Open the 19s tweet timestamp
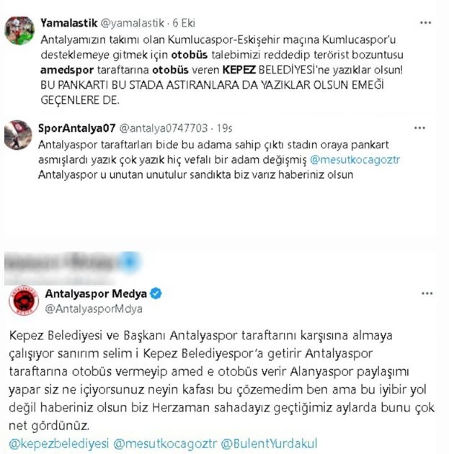The width and height of the screenshot is (449, 454). [x=224, y=128]
